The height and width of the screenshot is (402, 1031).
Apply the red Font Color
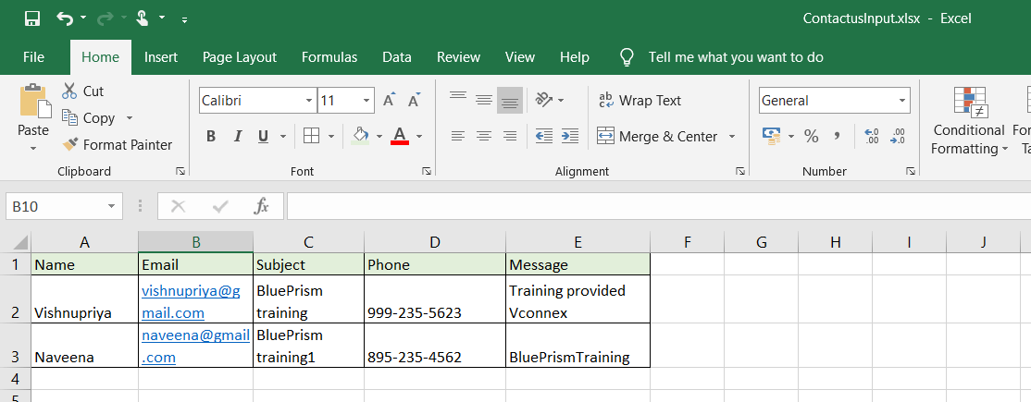tap(400, 136)
